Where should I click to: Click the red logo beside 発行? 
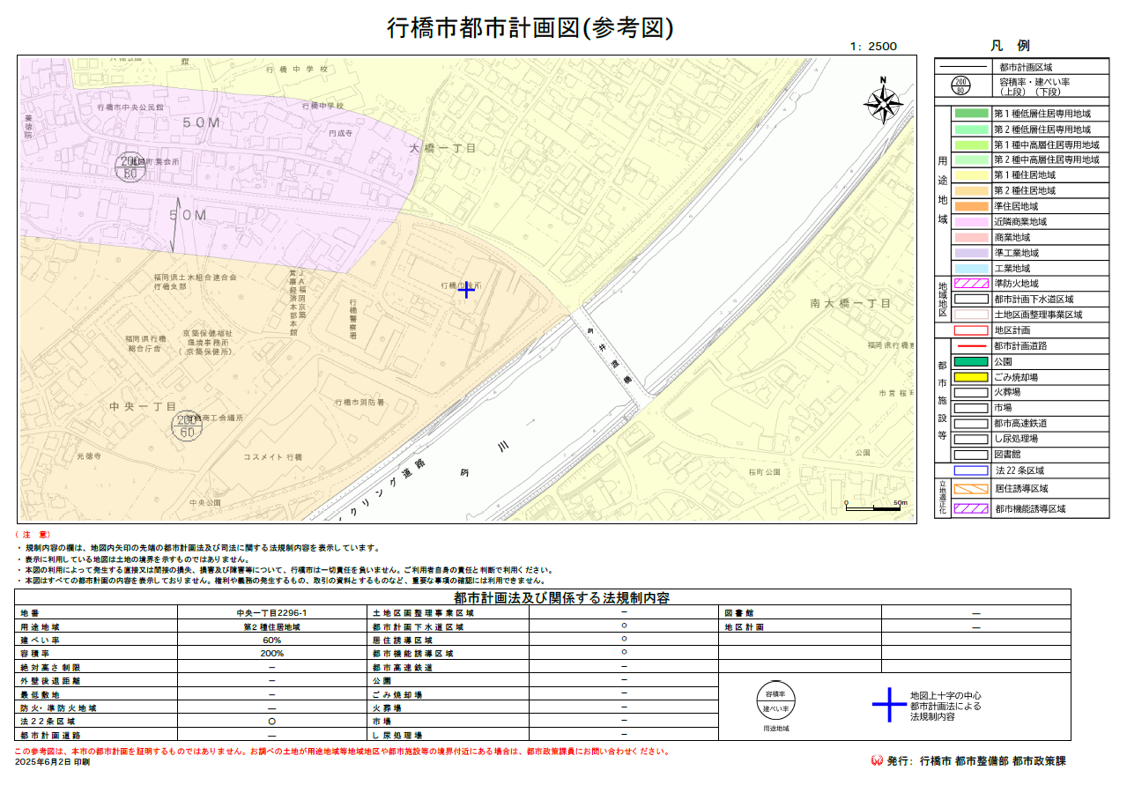(877, 760)
